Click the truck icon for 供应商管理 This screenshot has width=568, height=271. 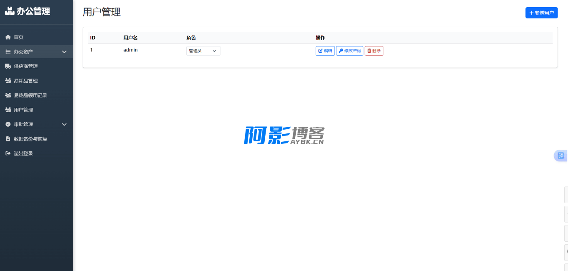[x=8, y=66]
